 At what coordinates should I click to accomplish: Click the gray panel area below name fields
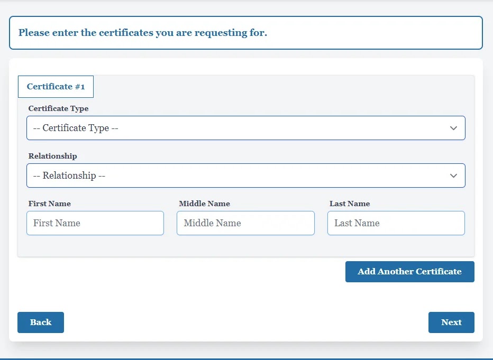[x=245, y=246]
